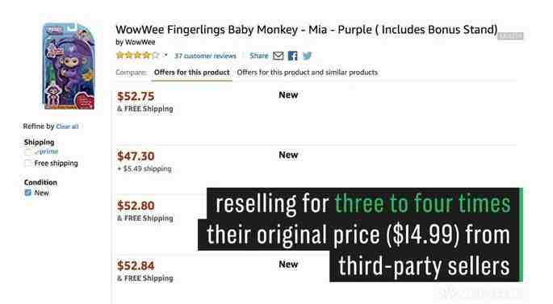Open rating breakdown dropdown arrow beside stars
This screenshot has width=553, height=304.
point(165,56)
